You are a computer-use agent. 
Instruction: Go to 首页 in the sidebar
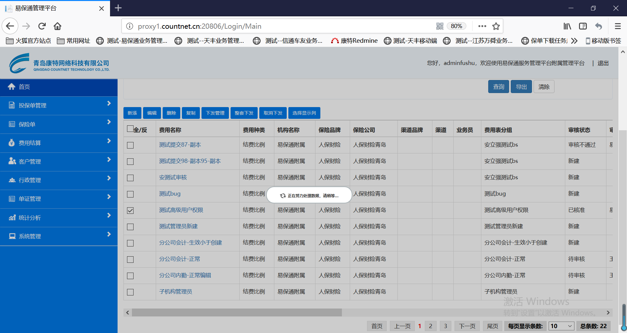click(x=24, y=87)
